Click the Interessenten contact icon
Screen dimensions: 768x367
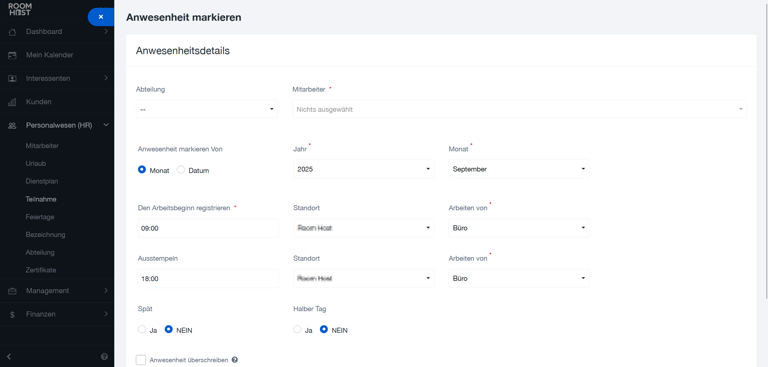pos(12,79)
